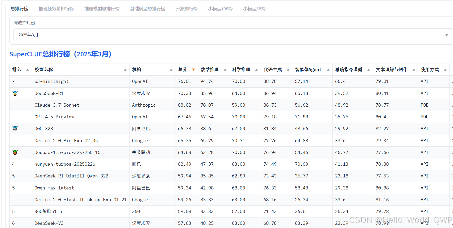Click the 字节跳动 organization cell
The height and width of the screenshot is (228, 453).
click(152, 152)
